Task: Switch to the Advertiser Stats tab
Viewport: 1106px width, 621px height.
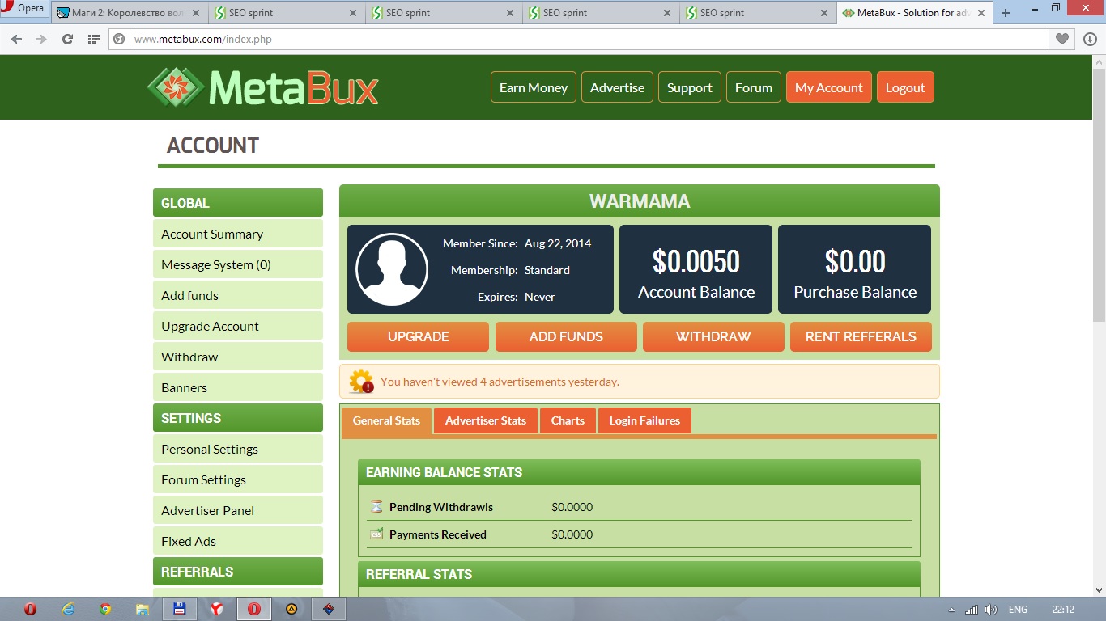Action: point(486,420)
